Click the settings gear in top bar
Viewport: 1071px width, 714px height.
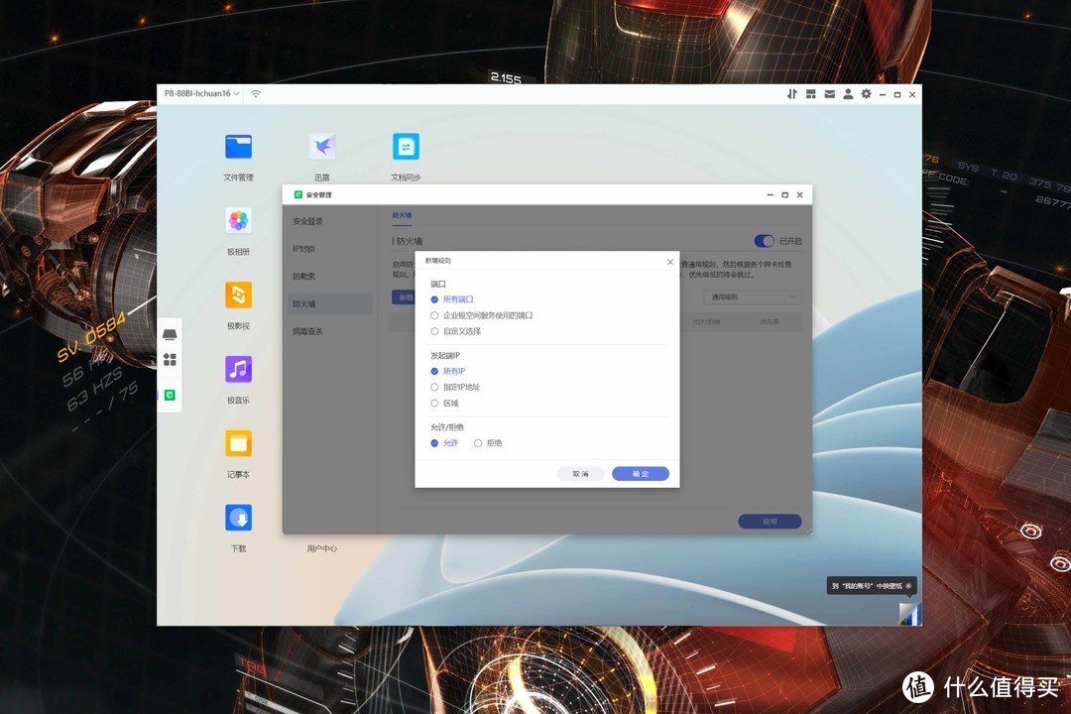coord(866,94)
